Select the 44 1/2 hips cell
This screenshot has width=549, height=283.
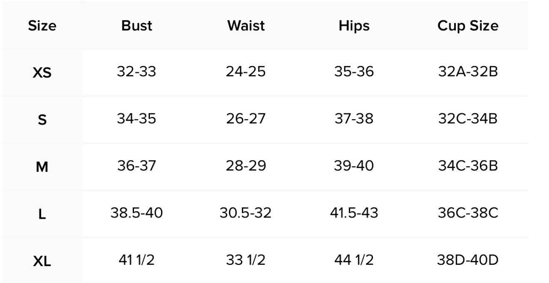(x=354, y=260)
